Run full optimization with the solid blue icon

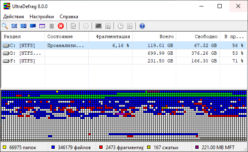coord(33,26)
